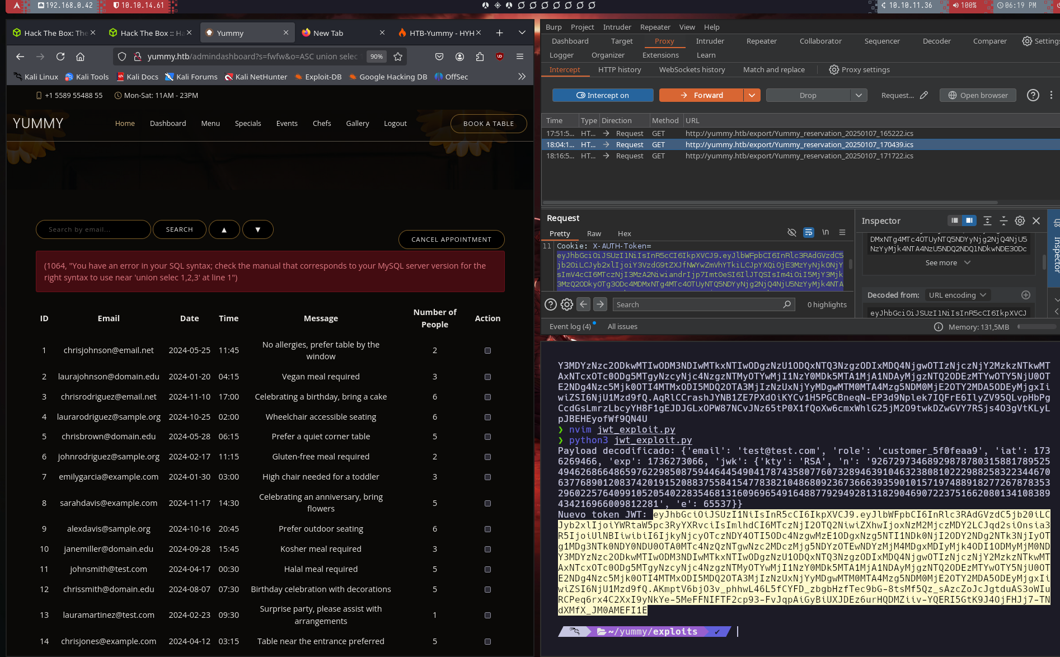
Task: Reload the page in Firefox
Action: tap(60, 57)
